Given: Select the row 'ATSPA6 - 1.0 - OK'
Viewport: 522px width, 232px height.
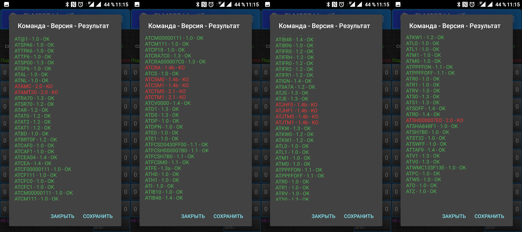Looking at the screenshot, I should click(x=34, y=45).
